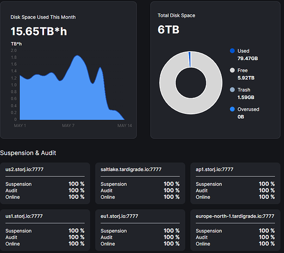Click the peak of the disk usage area chart
Viewport: 284px width, 253px height.
click(x=77, y=56)
